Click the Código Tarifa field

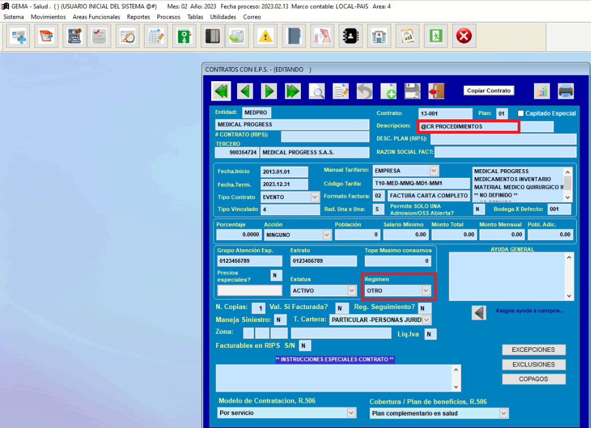(421, 183)
